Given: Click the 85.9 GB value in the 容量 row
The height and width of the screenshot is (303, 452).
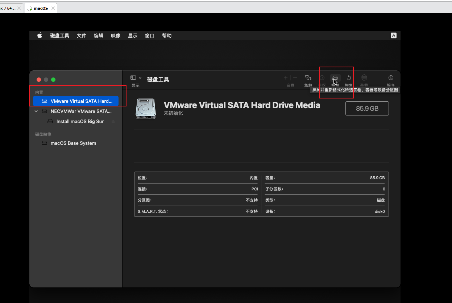Looking at the screenshot, I should (x=377, y=178).
